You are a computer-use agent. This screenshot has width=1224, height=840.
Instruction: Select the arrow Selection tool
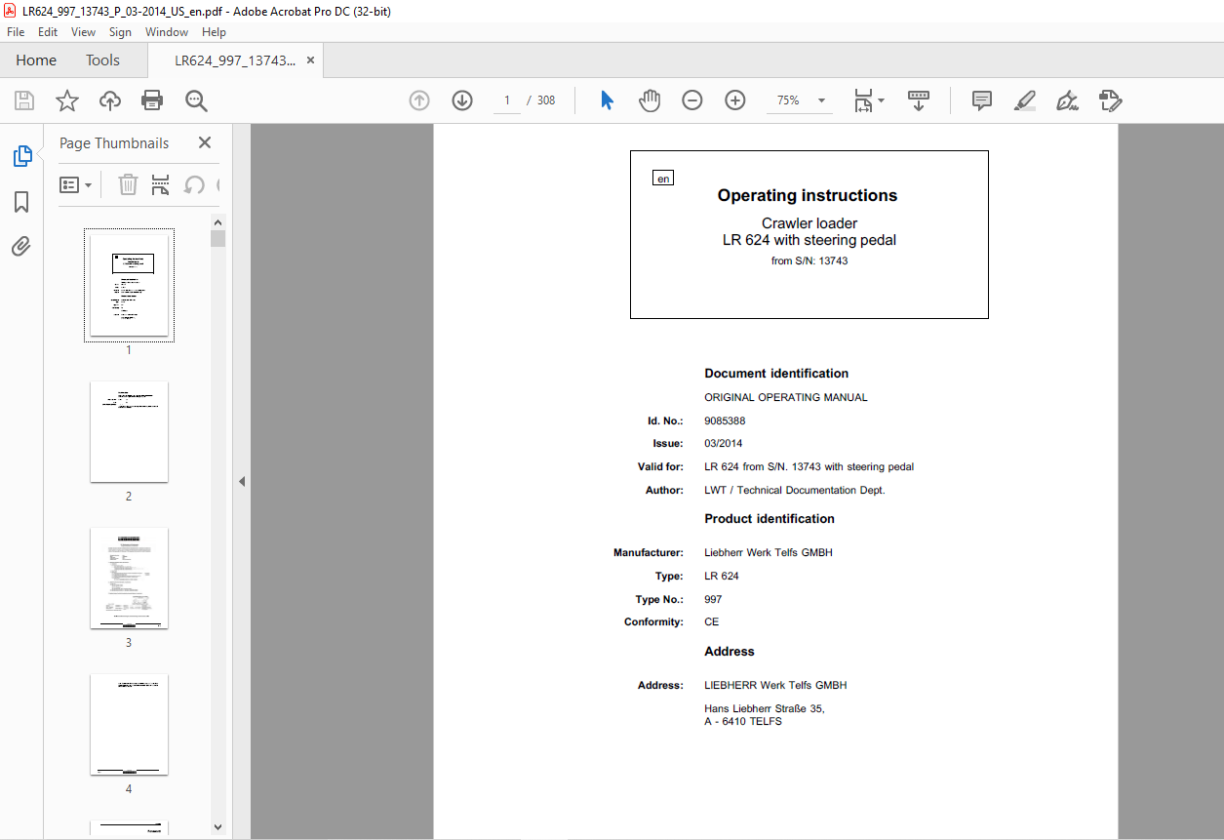(x=607, y=100)
